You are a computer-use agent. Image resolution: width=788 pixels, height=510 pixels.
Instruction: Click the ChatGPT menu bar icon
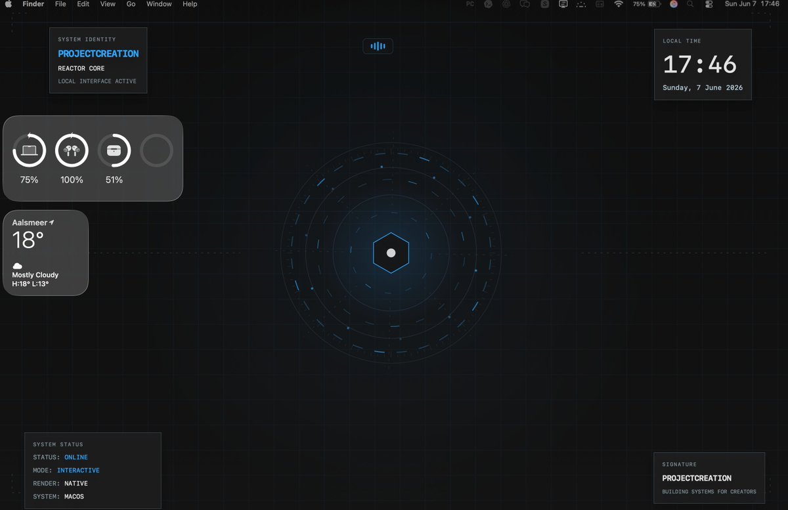click(x=506, y=4)
